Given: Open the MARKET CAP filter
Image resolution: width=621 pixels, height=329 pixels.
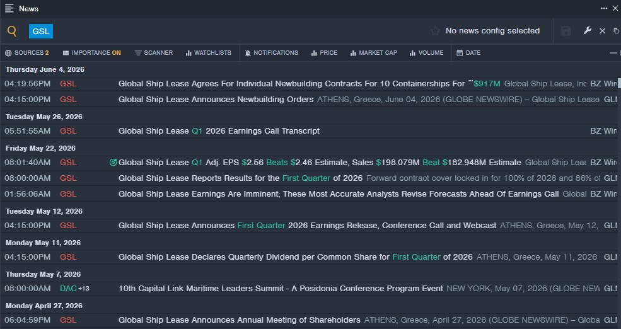Looking at the screenshot, I should (373, 53).
